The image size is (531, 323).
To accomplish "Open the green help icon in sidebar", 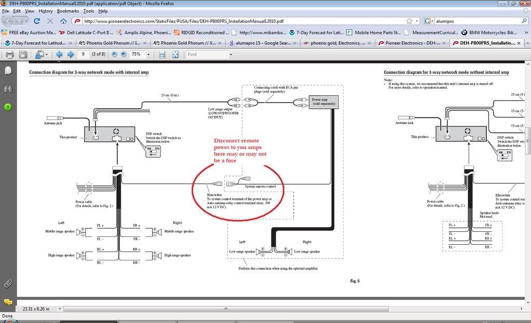I will [8, 107].
